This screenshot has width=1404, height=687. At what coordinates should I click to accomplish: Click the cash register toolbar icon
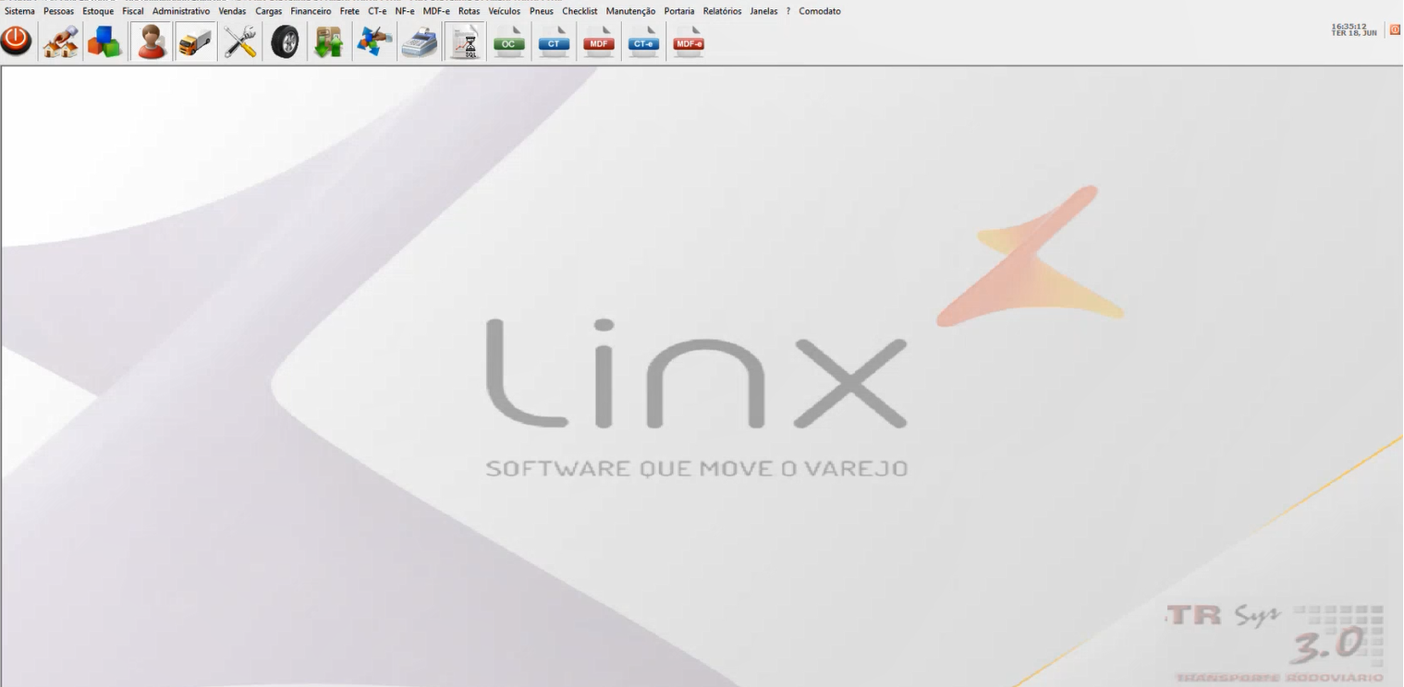pyautogui.click(x=419, y=42)
